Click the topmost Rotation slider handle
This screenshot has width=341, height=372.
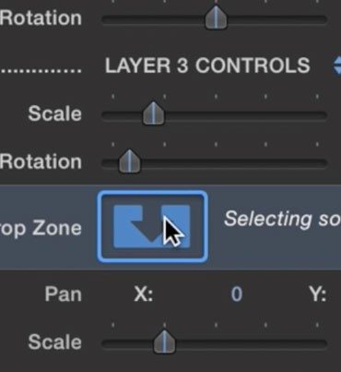pyautogui.click(x=216, y=18)
